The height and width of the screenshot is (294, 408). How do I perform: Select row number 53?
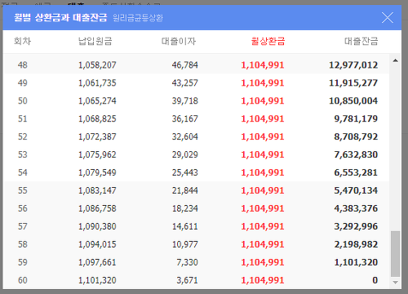pos(23,154)
